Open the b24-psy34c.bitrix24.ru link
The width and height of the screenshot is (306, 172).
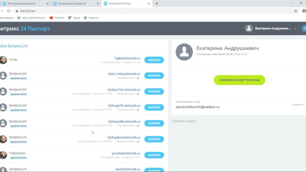click(124, 122)
